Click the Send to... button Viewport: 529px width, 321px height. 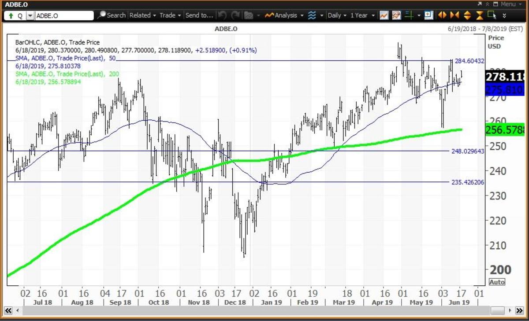[x=199, y=15]
